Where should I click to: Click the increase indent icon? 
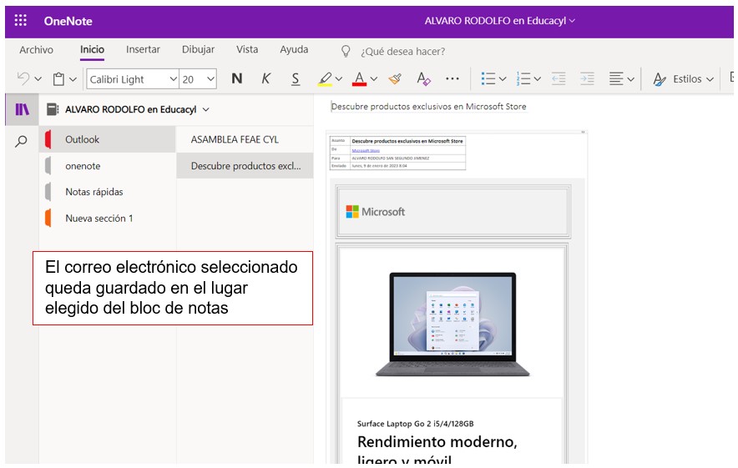[588, 78]
